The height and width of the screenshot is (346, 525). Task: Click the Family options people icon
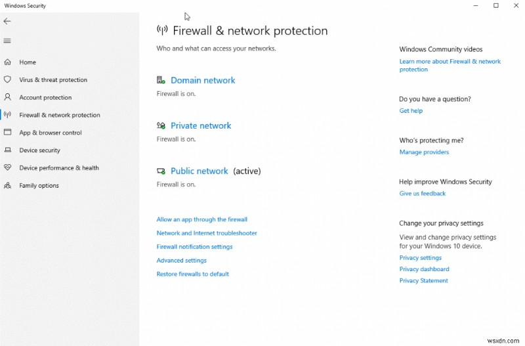click(x=8, y=185)
